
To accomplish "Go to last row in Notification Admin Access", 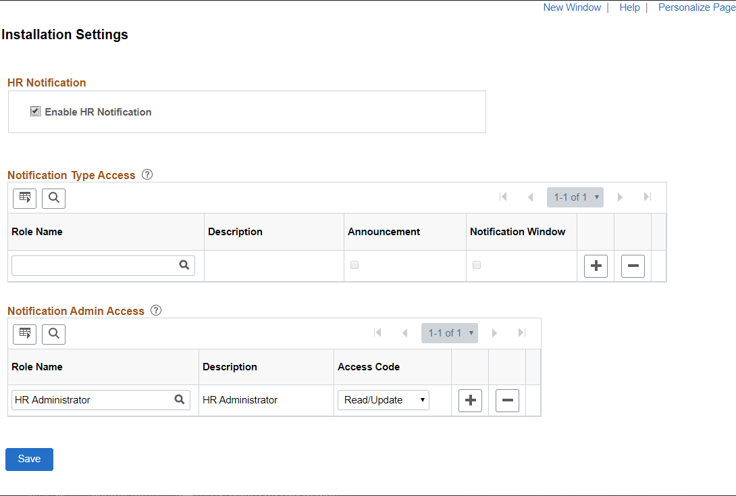I will tap(521, 332).
